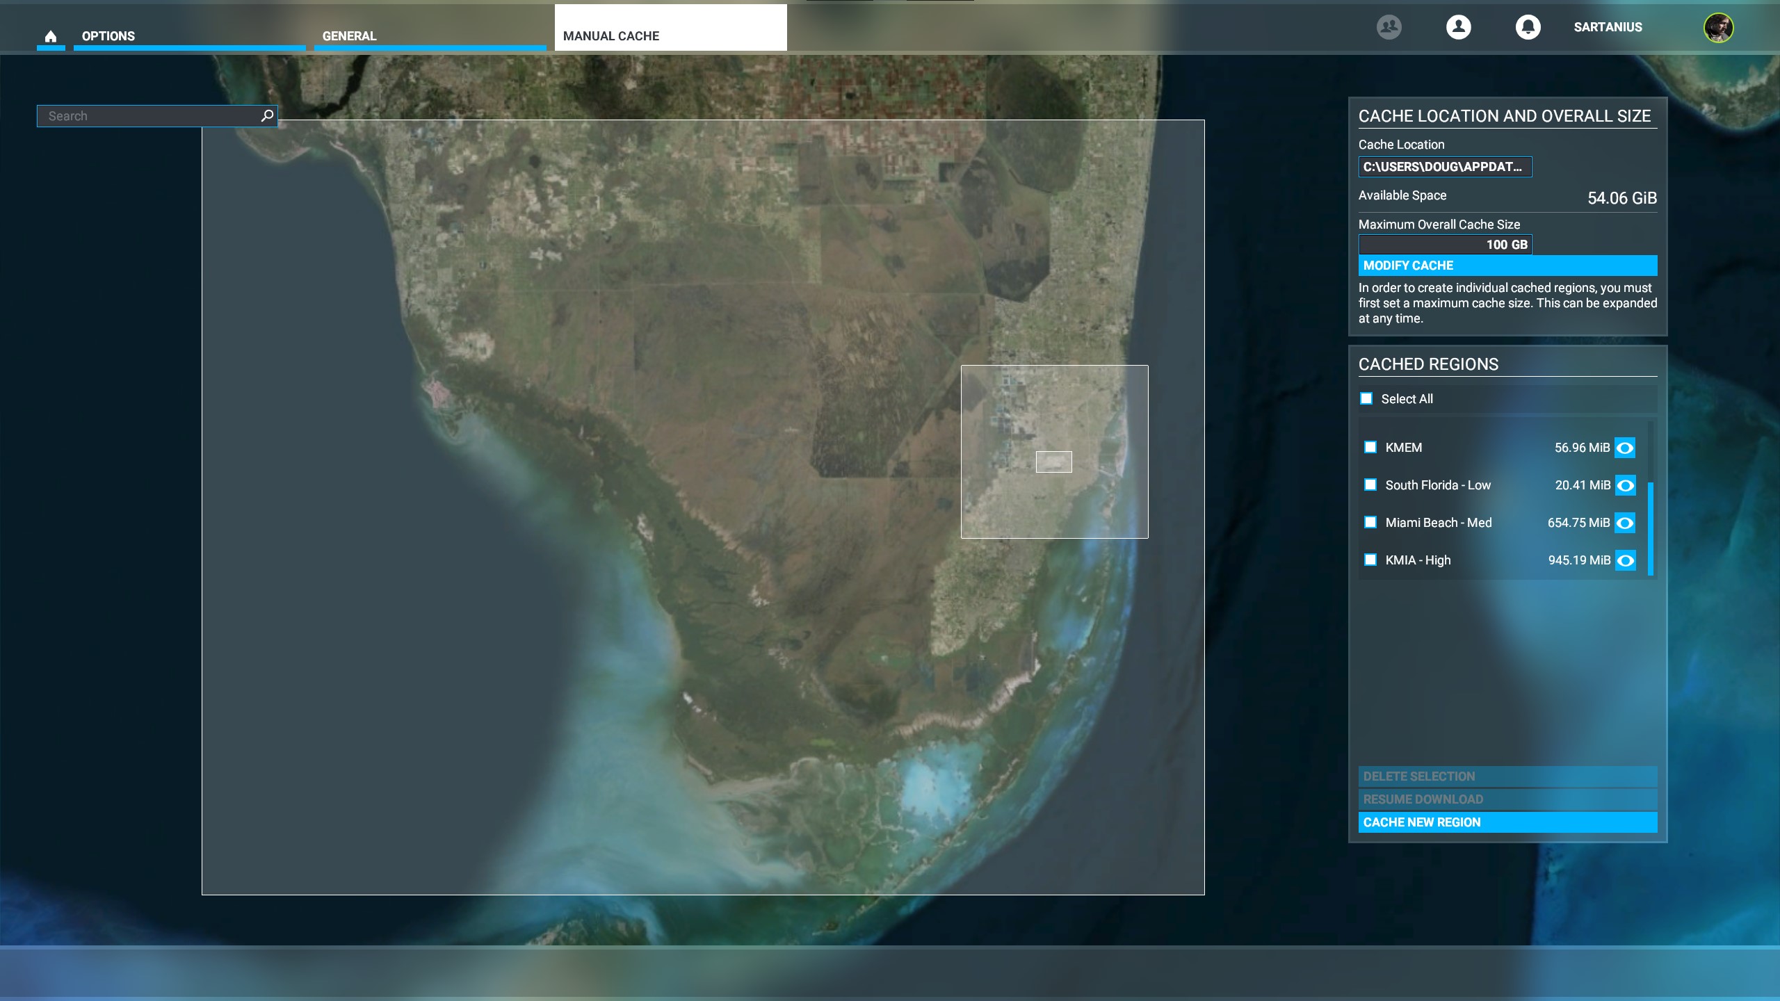Check the KMEM region checkbox
This screenshot has height=1001, width=1780.
[x=1370, y=447]
